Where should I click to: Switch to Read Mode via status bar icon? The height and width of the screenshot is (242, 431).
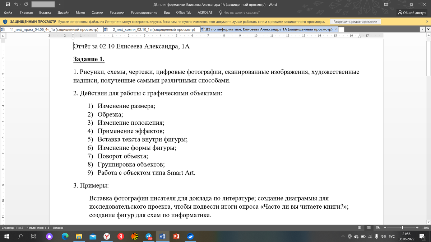(x=360, y=227)
